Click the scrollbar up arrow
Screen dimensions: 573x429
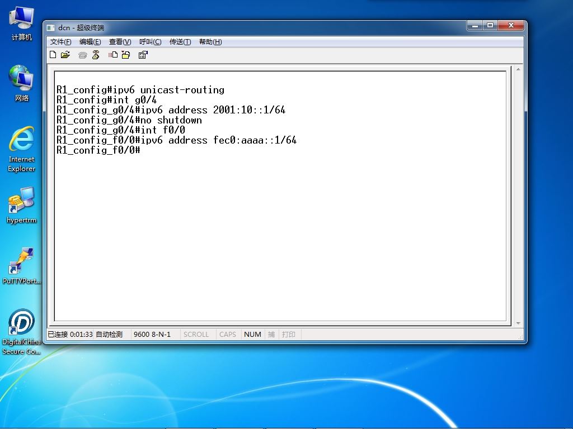click(x=518, y=69)
